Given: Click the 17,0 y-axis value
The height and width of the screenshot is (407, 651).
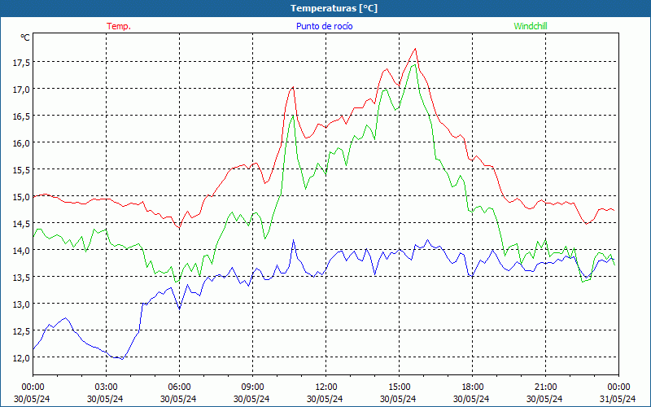Looking at the screenshot, I should pos(21,89).
